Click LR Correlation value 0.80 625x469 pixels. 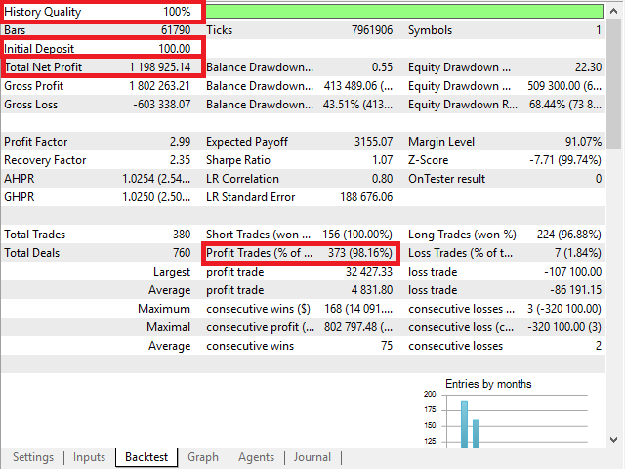point(382,179)
